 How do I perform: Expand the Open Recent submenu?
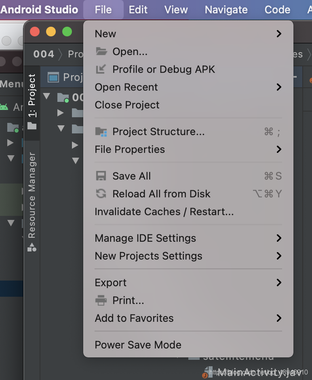click(x=188, y=87)
